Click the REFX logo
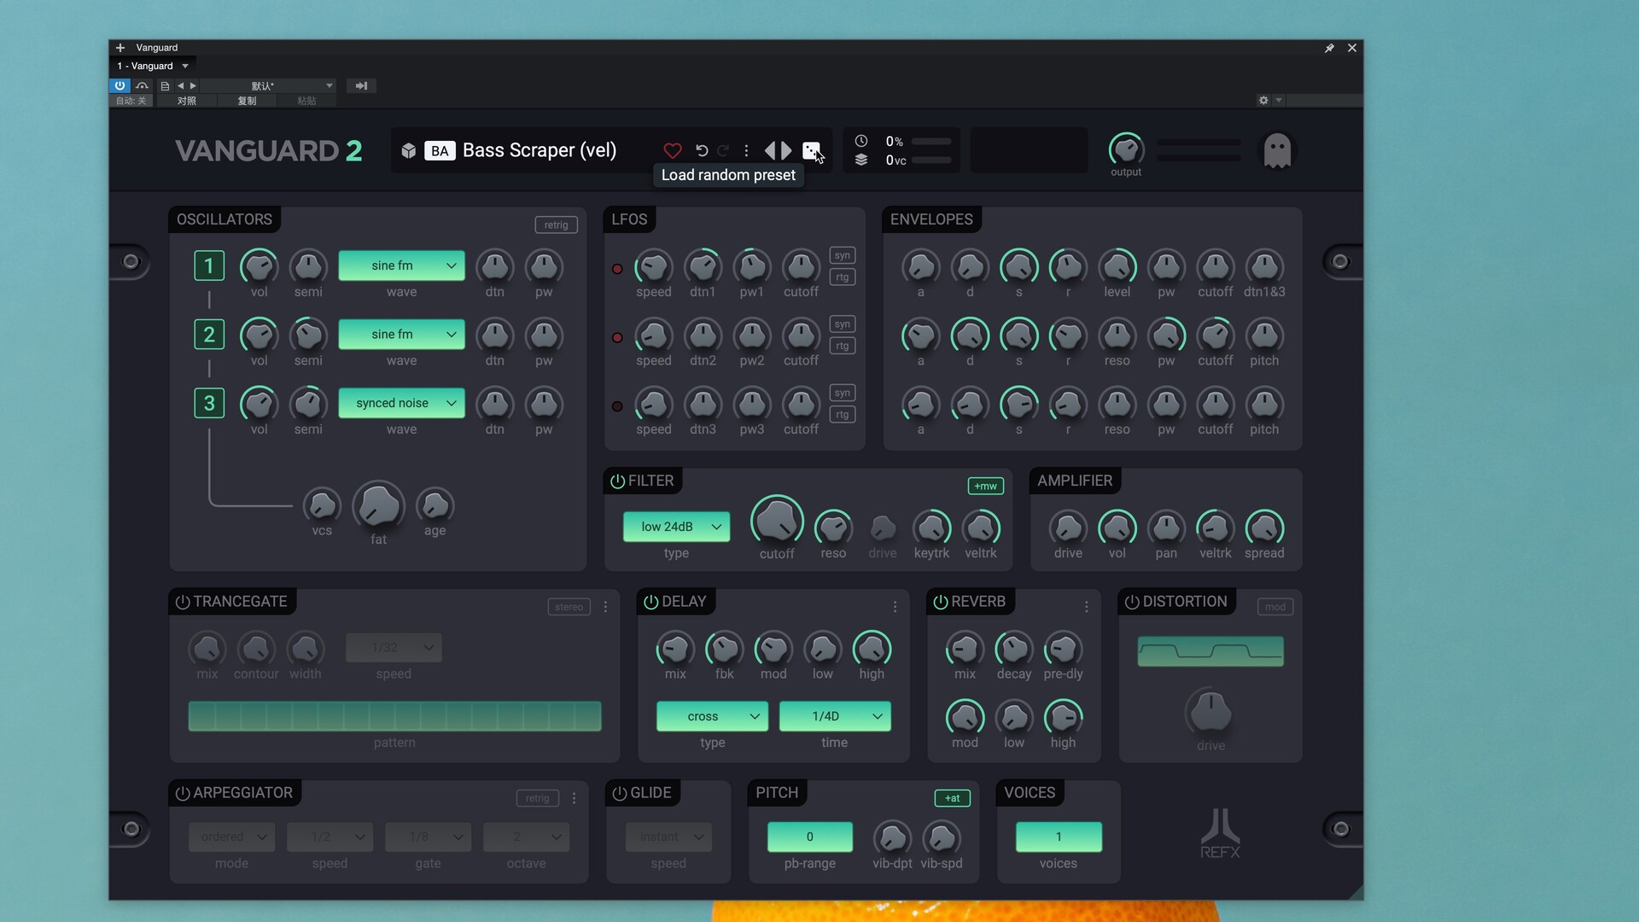 (1220, 833)
